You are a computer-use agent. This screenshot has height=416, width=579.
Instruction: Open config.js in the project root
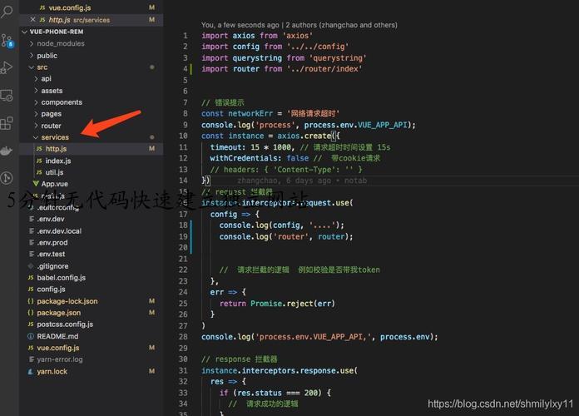(52, 290)
